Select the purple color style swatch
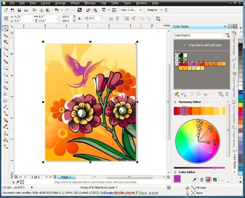Screen dimensions: 245x198 (194, 63)
